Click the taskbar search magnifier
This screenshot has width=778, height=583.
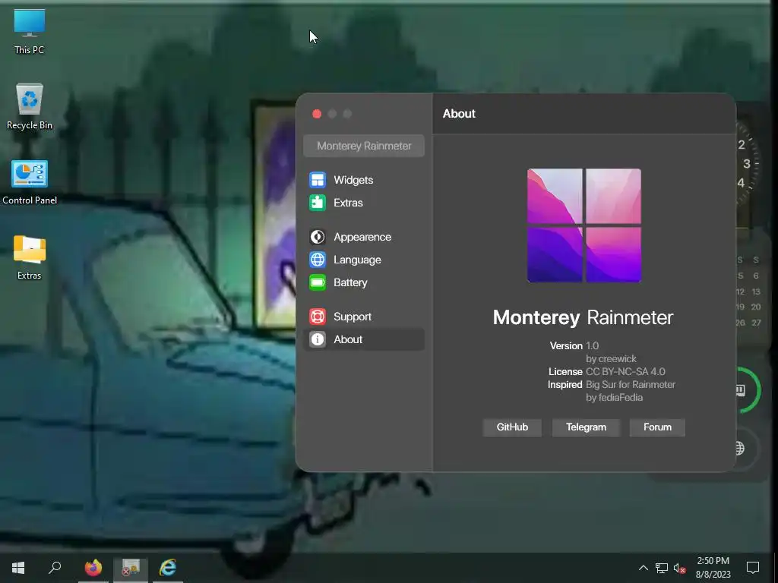[x=55, y=568]
